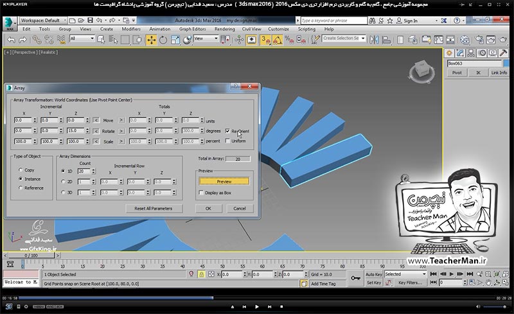Open the Animation menu
This screenshot has width=514, height=314.
[x=159, y=29]
